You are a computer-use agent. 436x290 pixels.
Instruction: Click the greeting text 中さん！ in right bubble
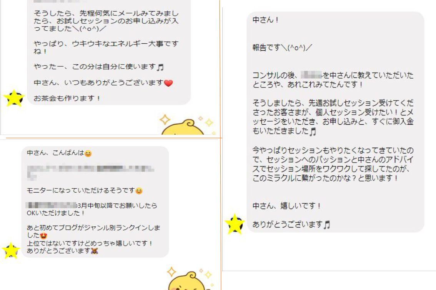click(x=266, y=20)
